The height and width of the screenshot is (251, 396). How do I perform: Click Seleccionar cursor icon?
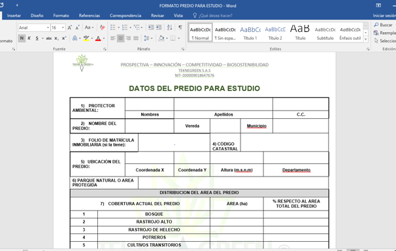point(376,41)
